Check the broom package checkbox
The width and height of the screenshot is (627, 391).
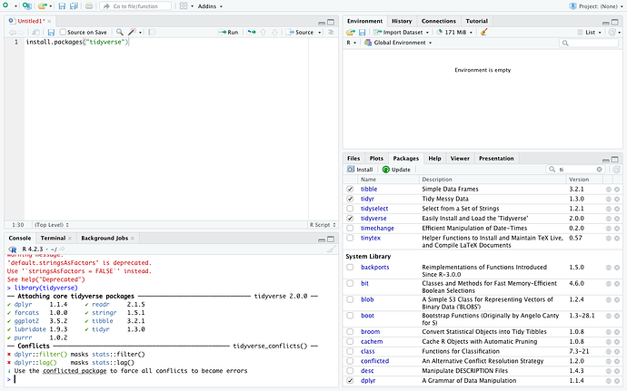click(x=350, y=331)
